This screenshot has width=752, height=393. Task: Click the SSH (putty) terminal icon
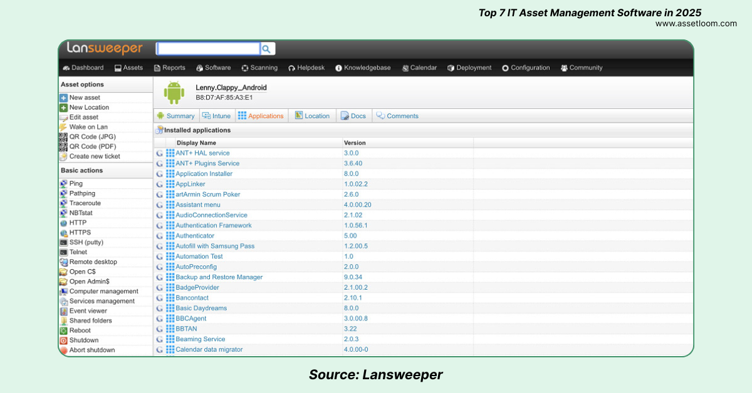coord(63,242)
